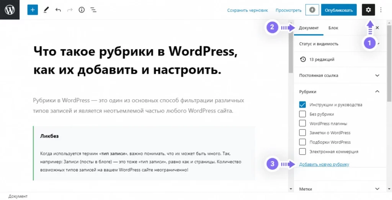Expand the Метки section
Image resolution: width=392 pixels, height=200 pixels.
(x=340, y=189)
